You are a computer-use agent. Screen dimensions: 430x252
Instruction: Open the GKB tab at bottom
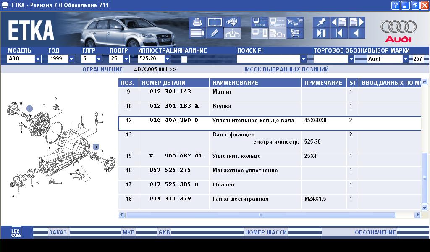pos(164,232)
